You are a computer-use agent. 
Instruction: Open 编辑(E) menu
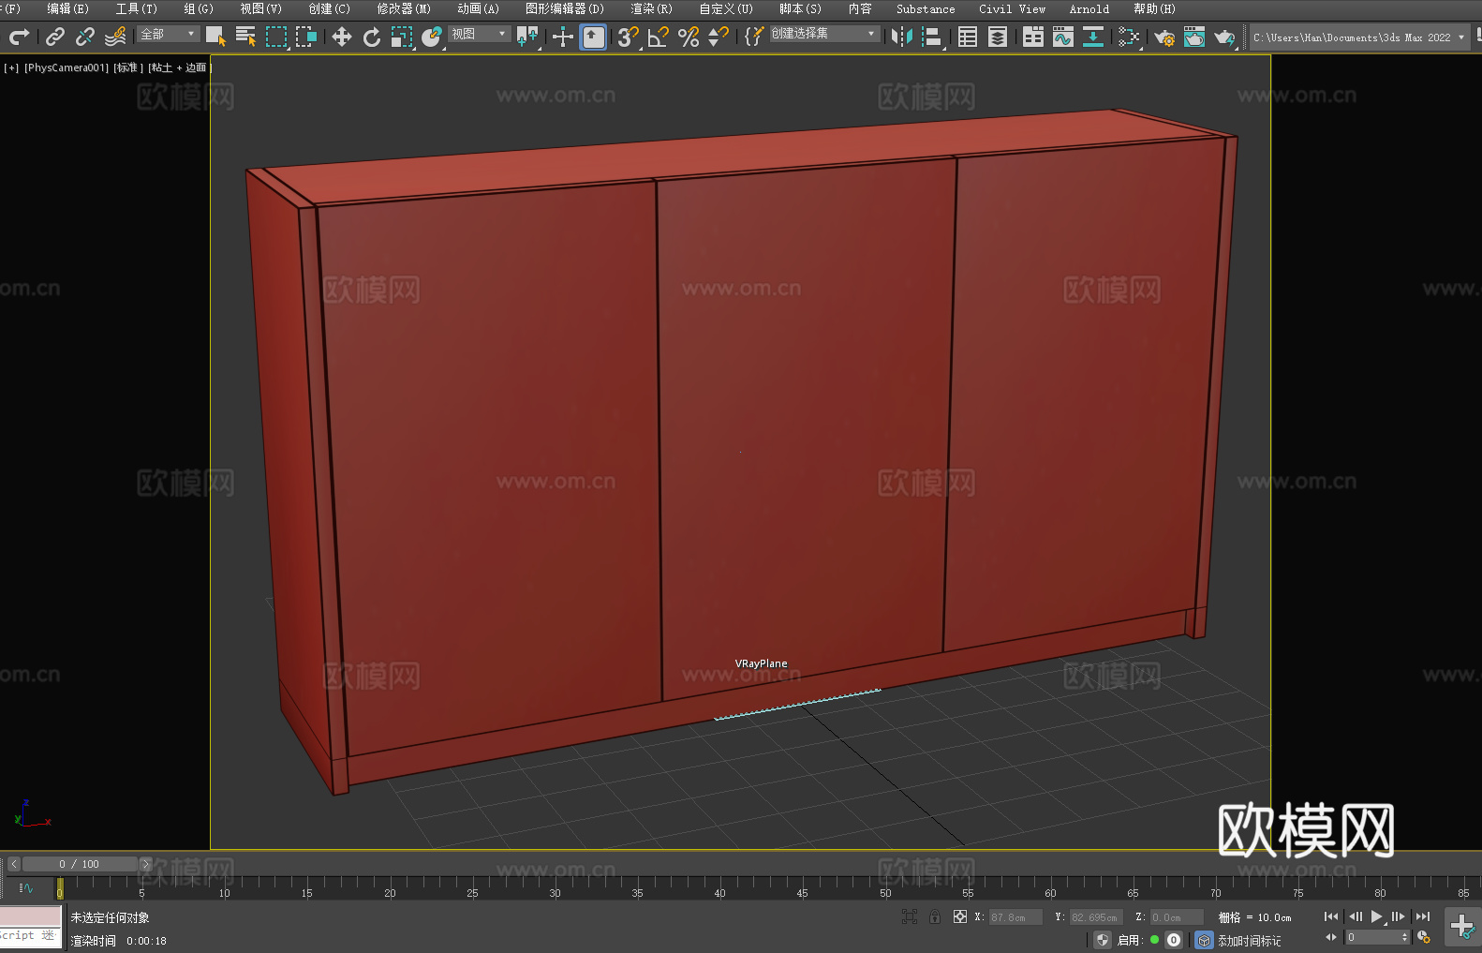pos(67,8)
